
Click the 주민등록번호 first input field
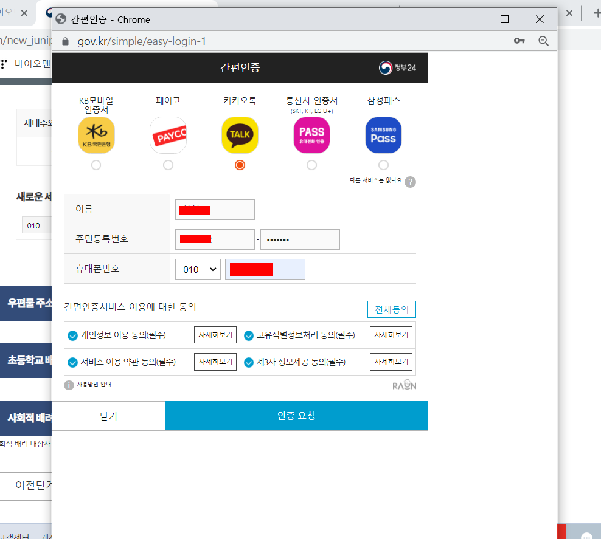coord(215,239)
